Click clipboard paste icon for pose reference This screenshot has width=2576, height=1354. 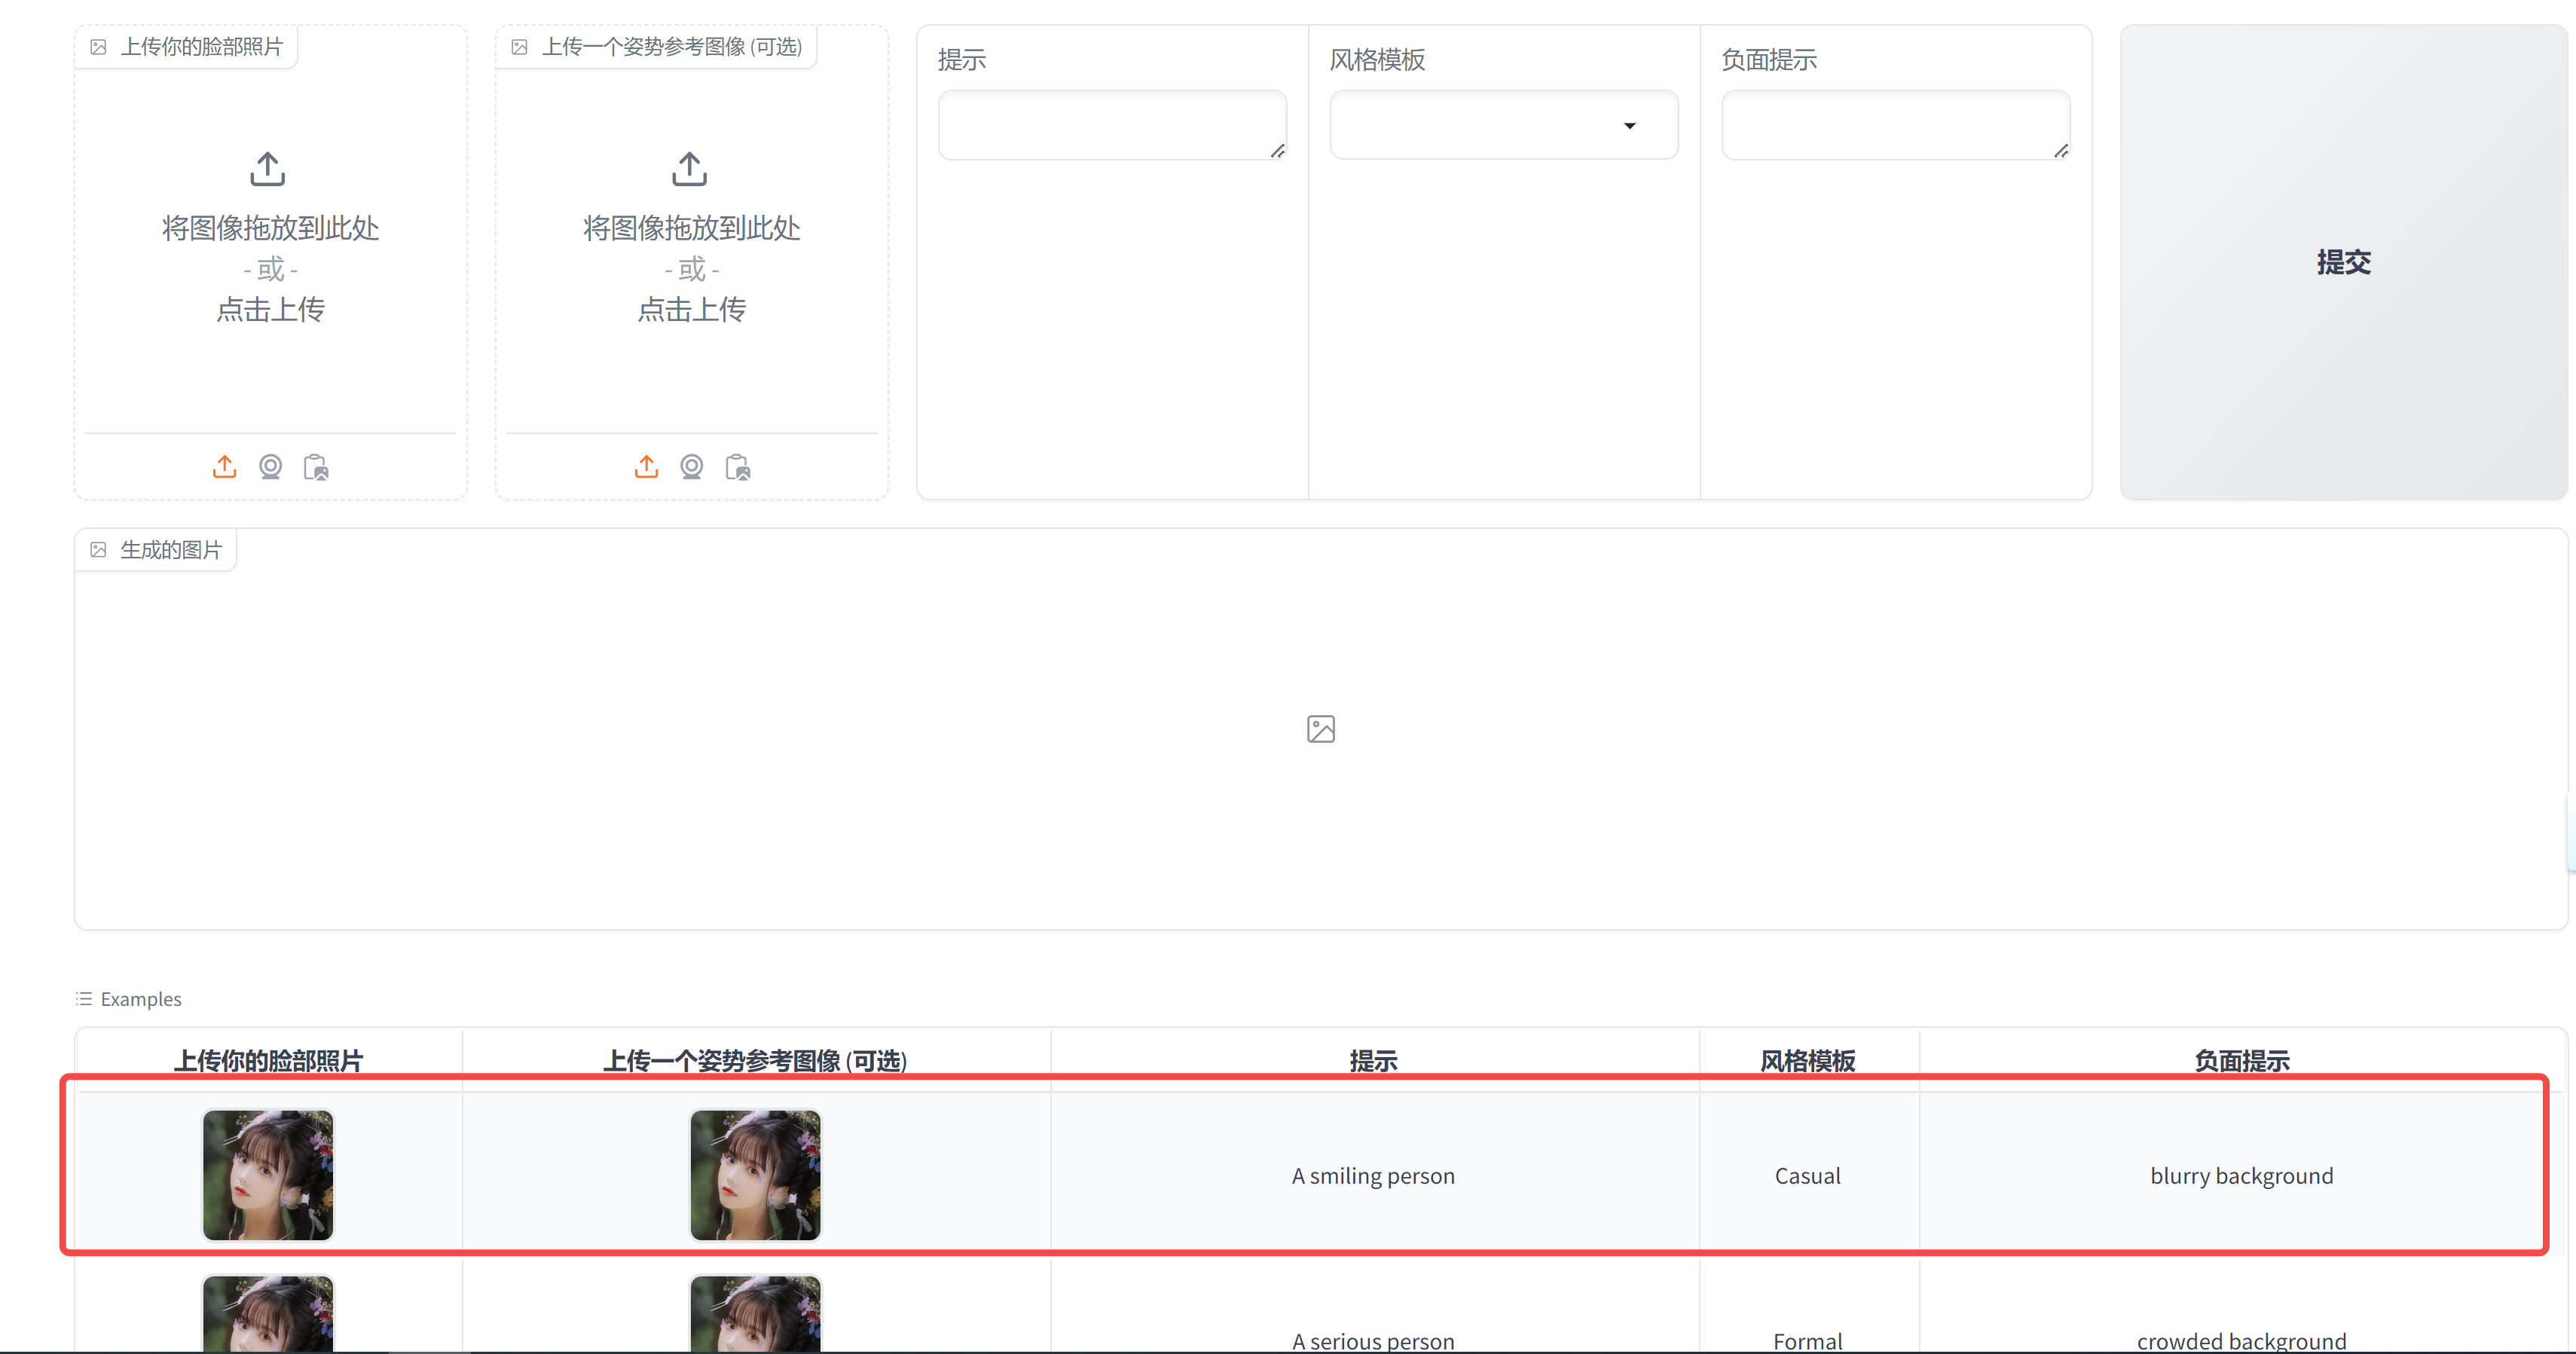(x=737, y=467)
